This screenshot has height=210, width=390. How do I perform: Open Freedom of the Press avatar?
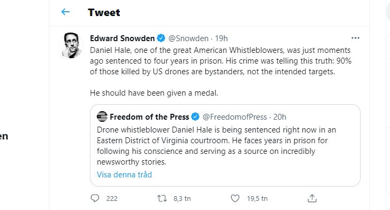tap(102, 116)
